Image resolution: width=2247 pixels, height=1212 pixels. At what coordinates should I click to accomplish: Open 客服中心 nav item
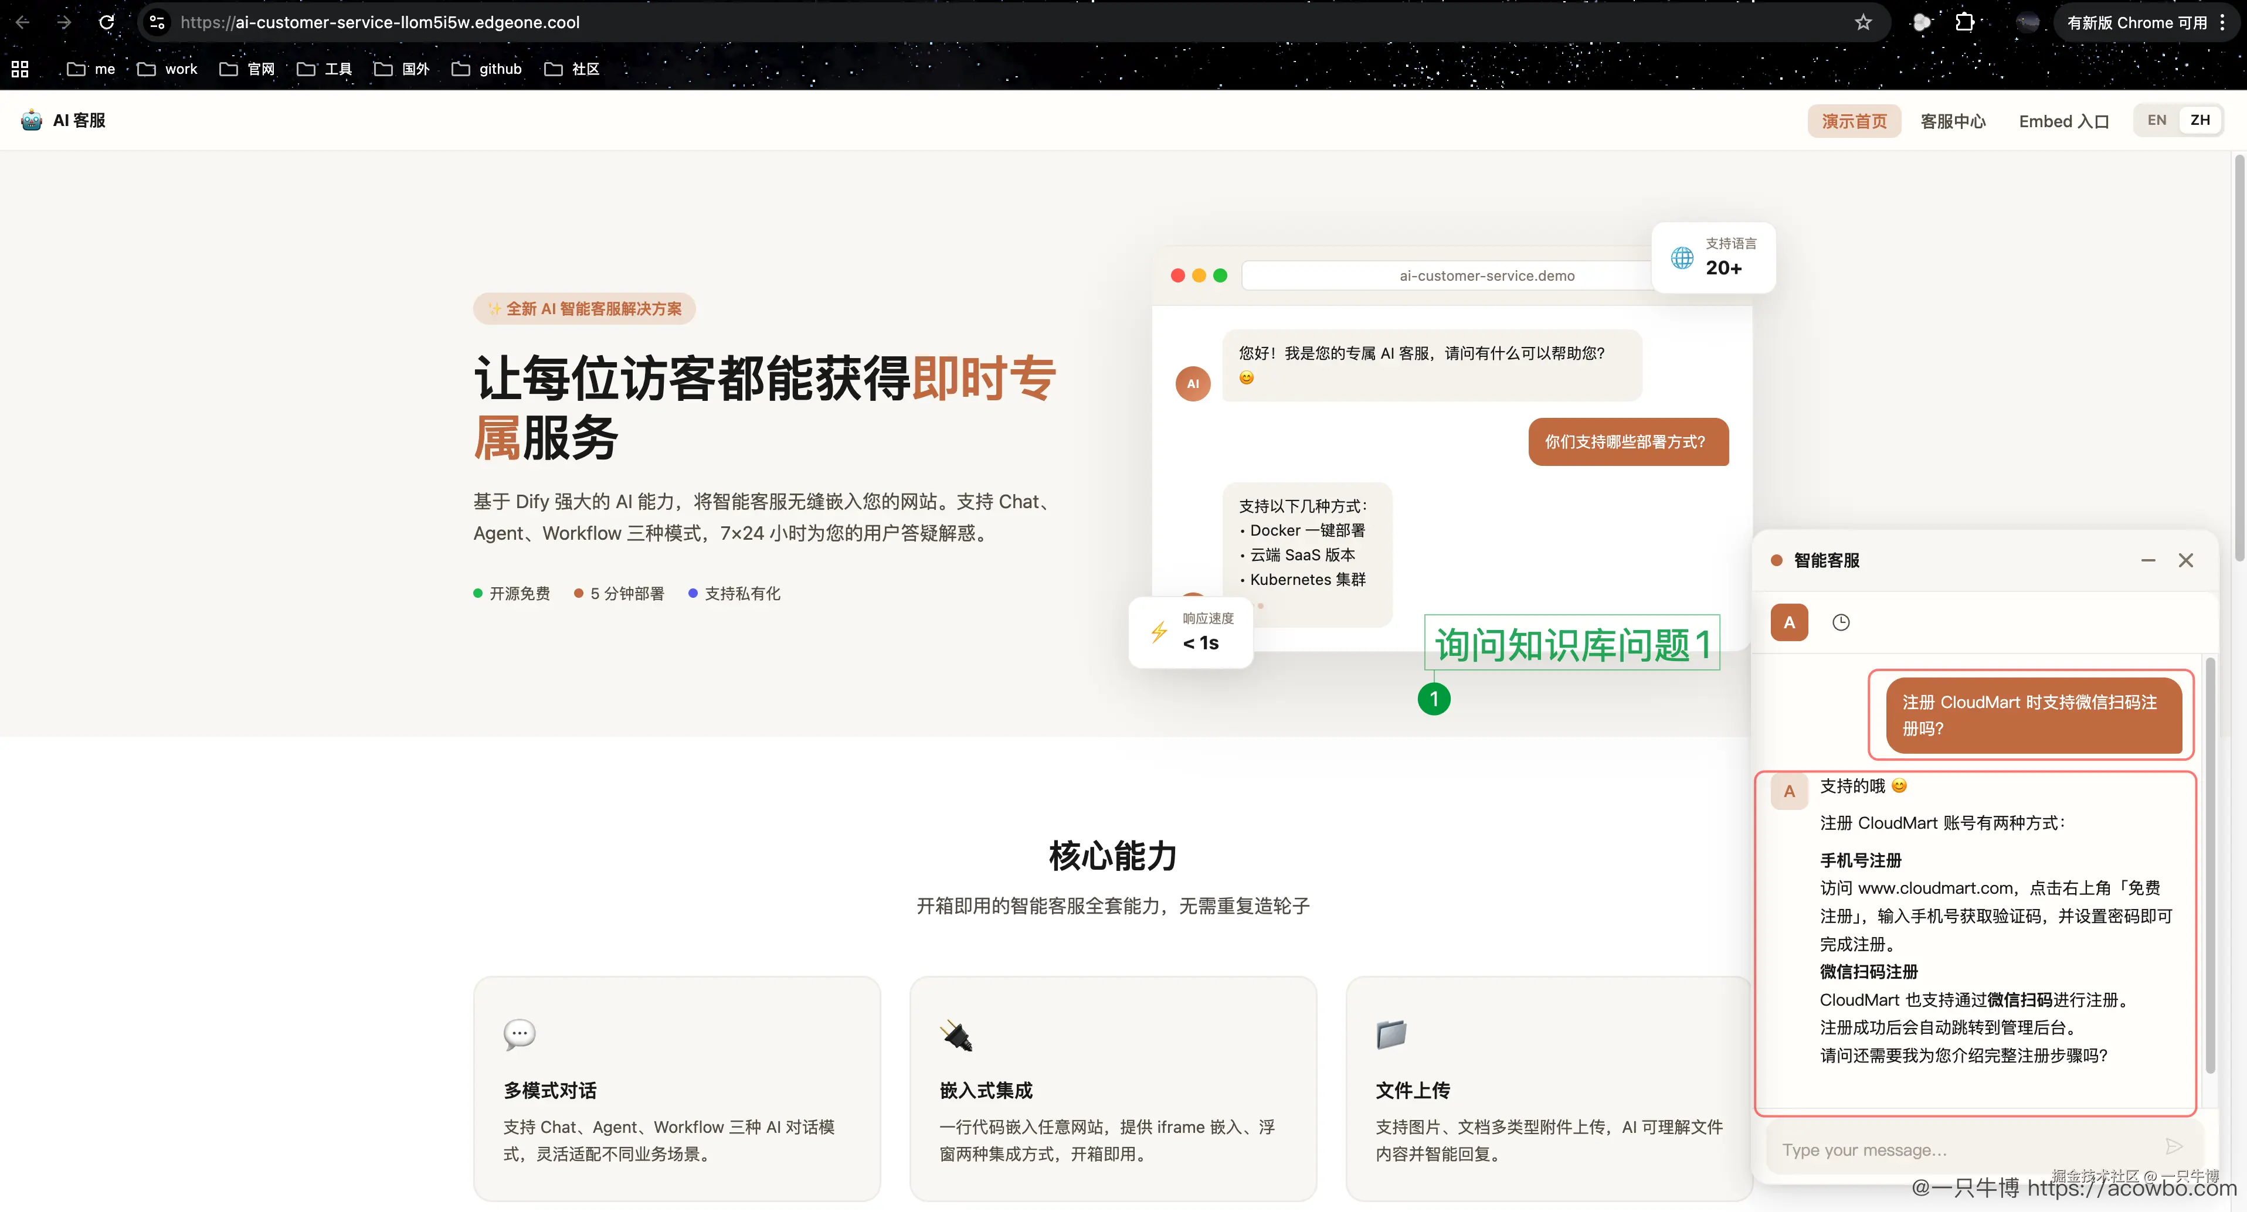pyautogui.click(x=1953, y=121)
